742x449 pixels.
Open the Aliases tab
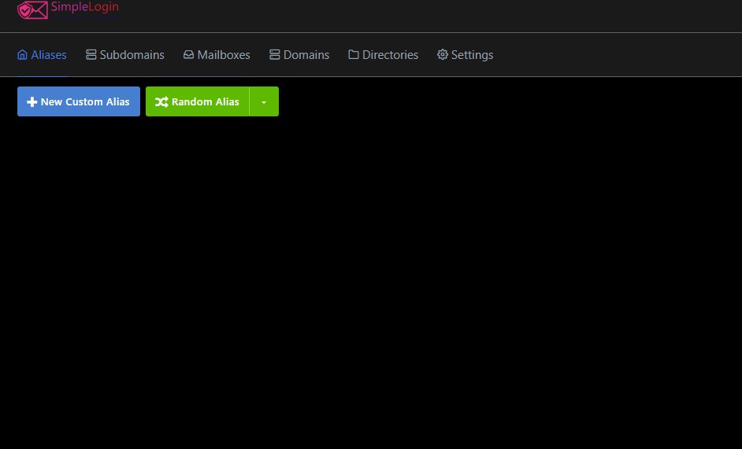pyautogui.click(x=42, y=55)
